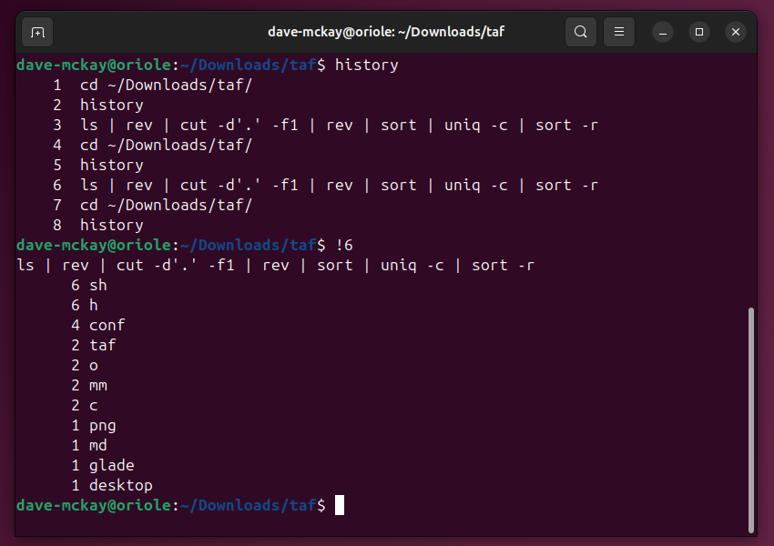This screenshot has height=546, width=774.
Task: Click the terminal's vertical scrollbar
Action: click(751, 419)
